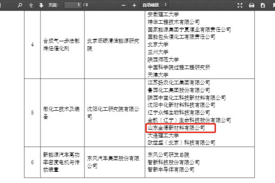
Task: Select text 兰州大学
Action: [x=158, y=52]
